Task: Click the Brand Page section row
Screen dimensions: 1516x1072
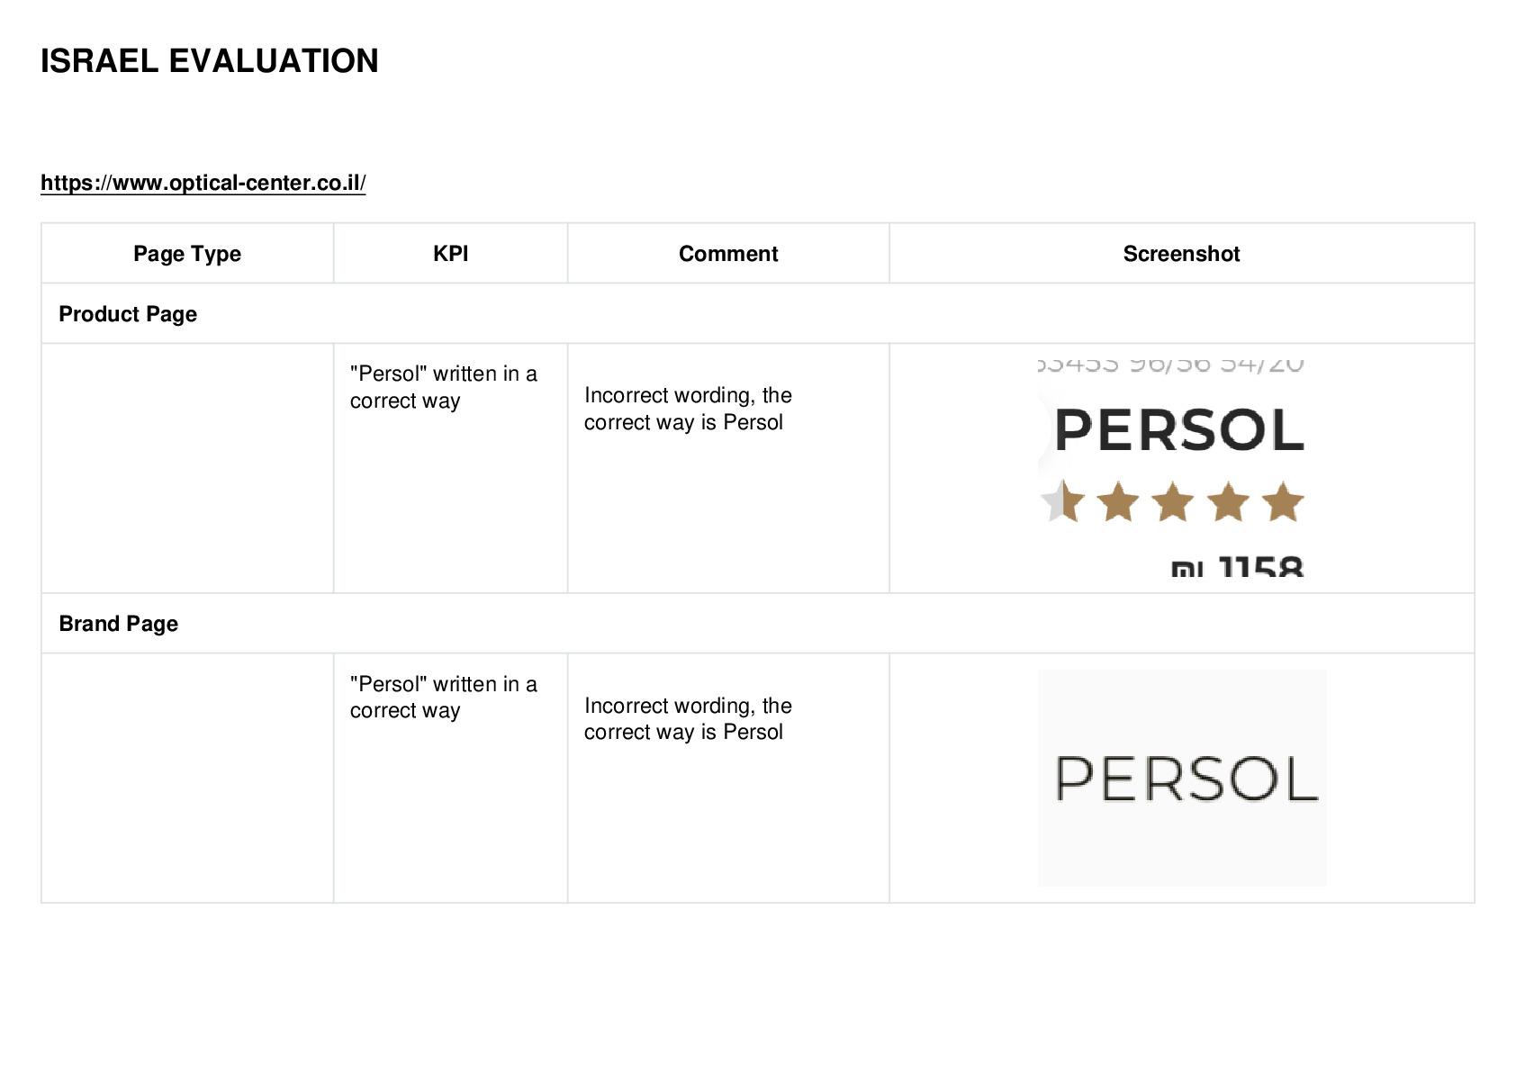Action: click(x=757, y=624)
